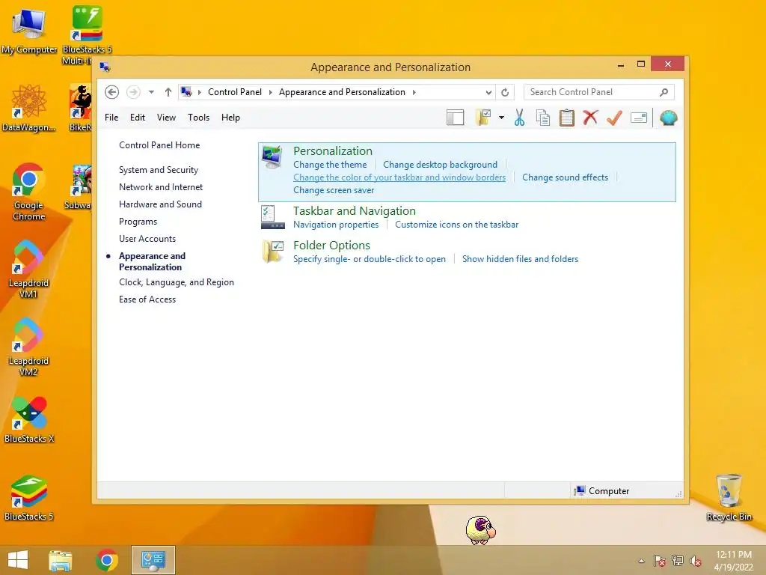Open System and Security category
The width and height of the screenshot is (766, 575).
pyautogui.click(x=159, y=170)
